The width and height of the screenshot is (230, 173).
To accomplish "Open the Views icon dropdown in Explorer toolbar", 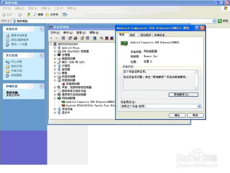I will click(65, 15).
